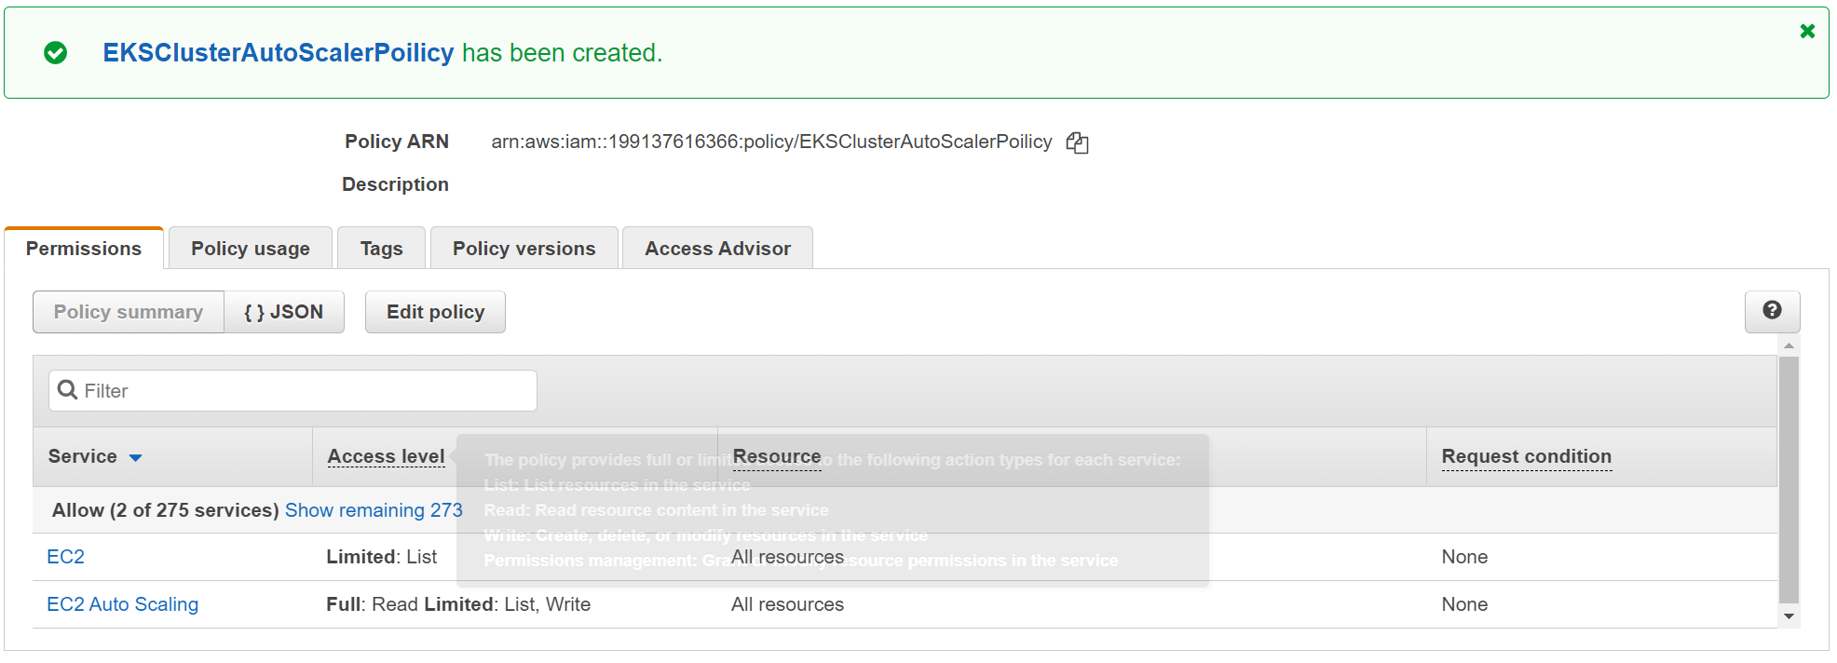Sort by the Service column arrow
Screen dimensions: 1837x663
(136, 457)
